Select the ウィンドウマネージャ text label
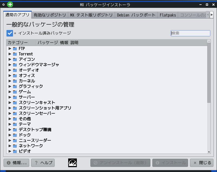Image resolution: width=217 pixels, height=172 pixels. 39,65
